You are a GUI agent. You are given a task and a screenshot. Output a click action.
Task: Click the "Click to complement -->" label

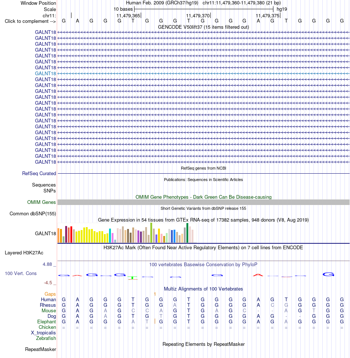pyautogui.click(x=30, y=21)
